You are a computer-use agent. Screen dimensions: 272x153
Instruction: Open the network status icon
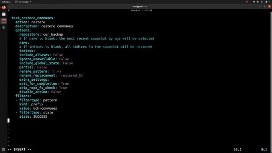tap(254, 2)
